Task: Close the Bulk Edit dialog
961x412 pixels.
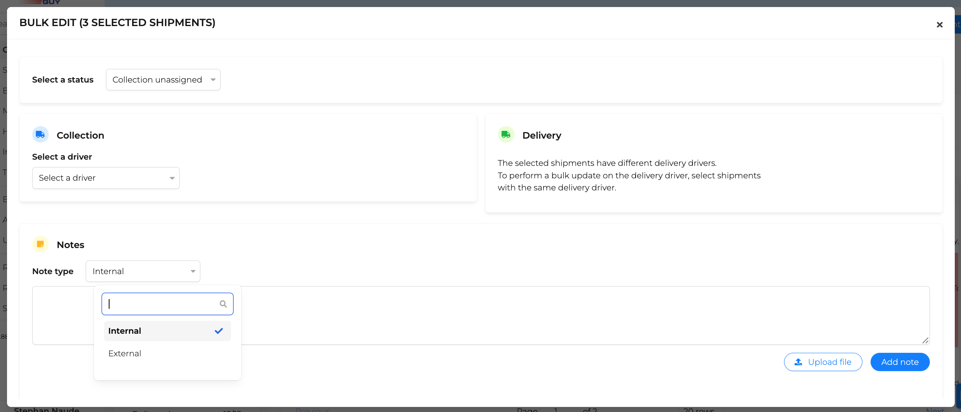Action: (x=940, y=25)
